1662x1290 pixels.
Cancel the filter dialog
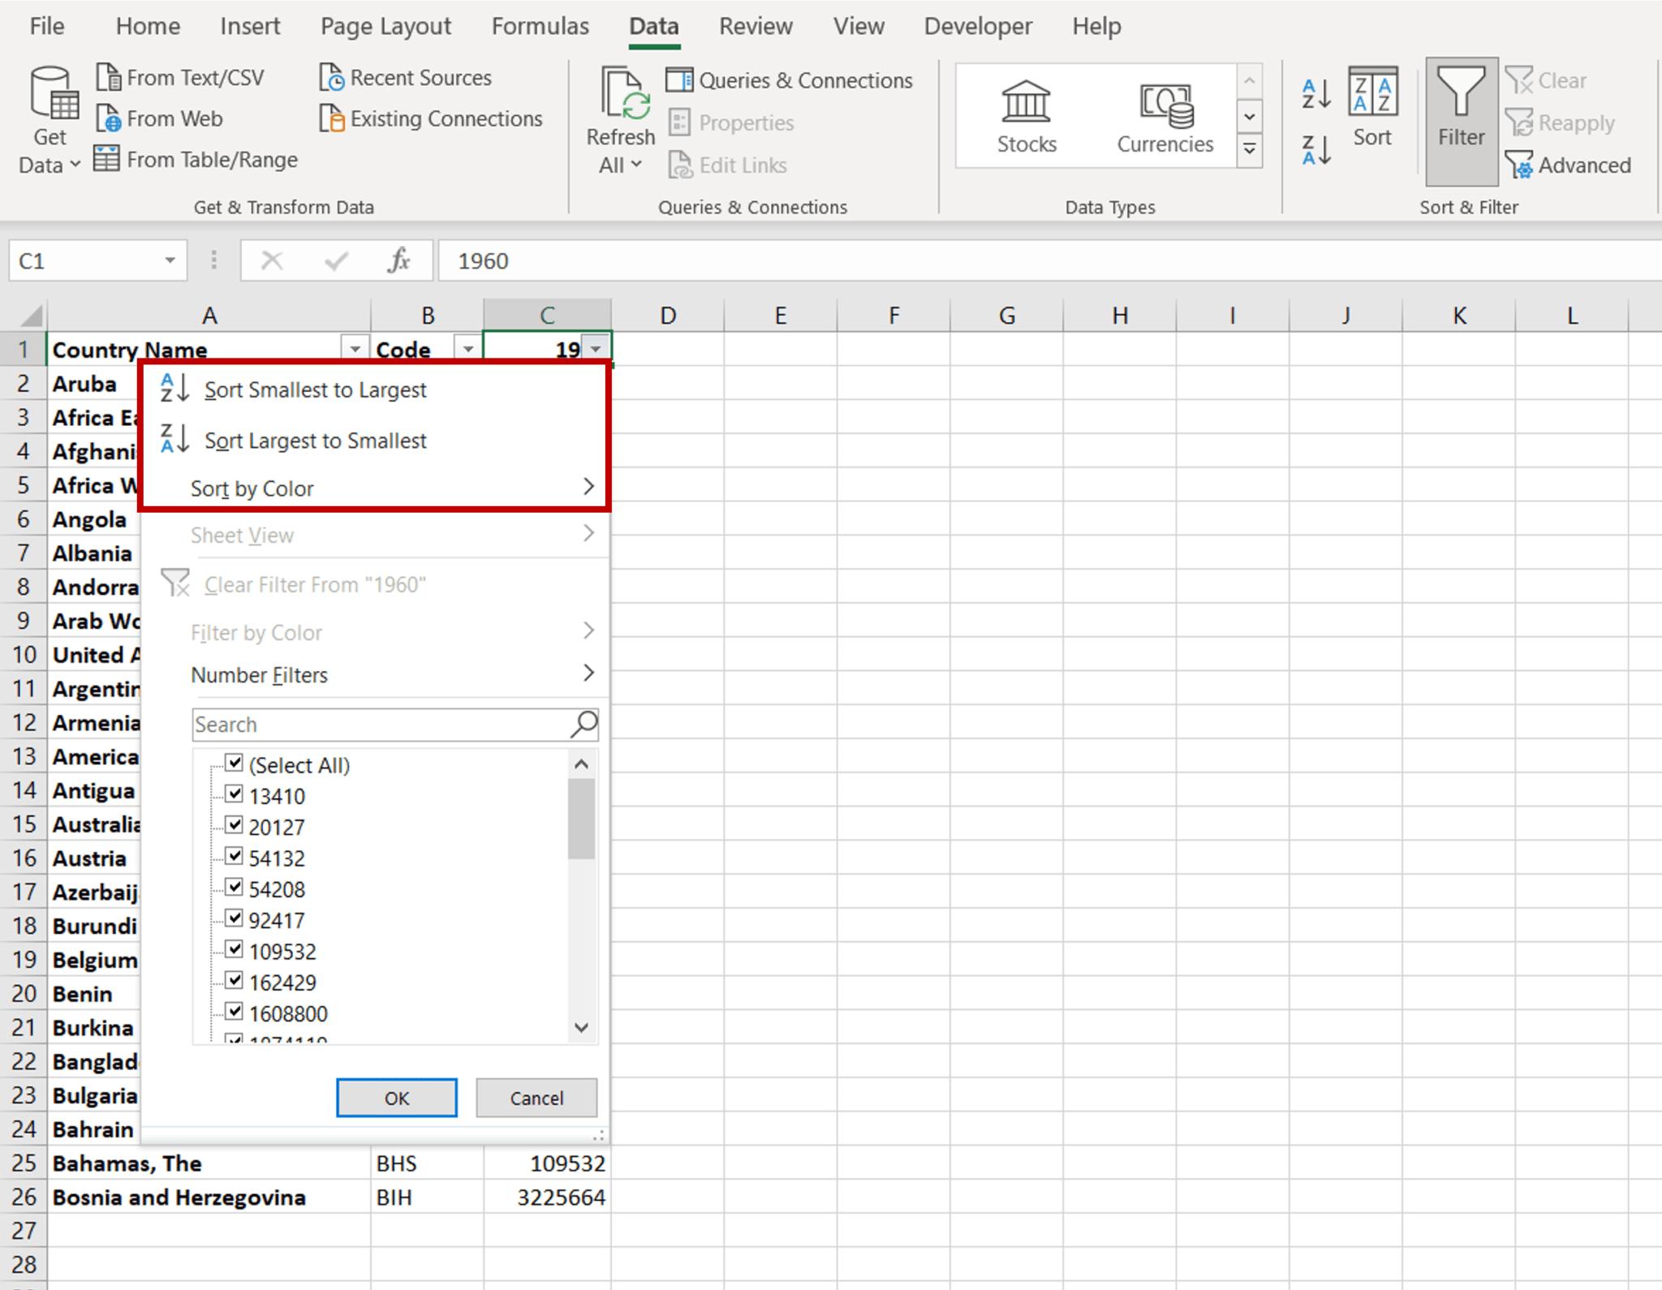coord(535,1097)
